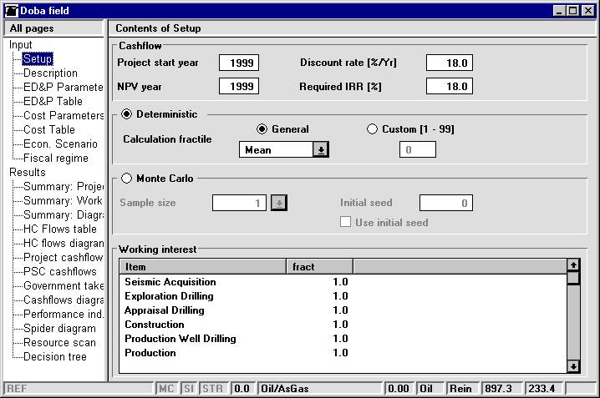Open the Summary: Project results page

click(64, 186)
